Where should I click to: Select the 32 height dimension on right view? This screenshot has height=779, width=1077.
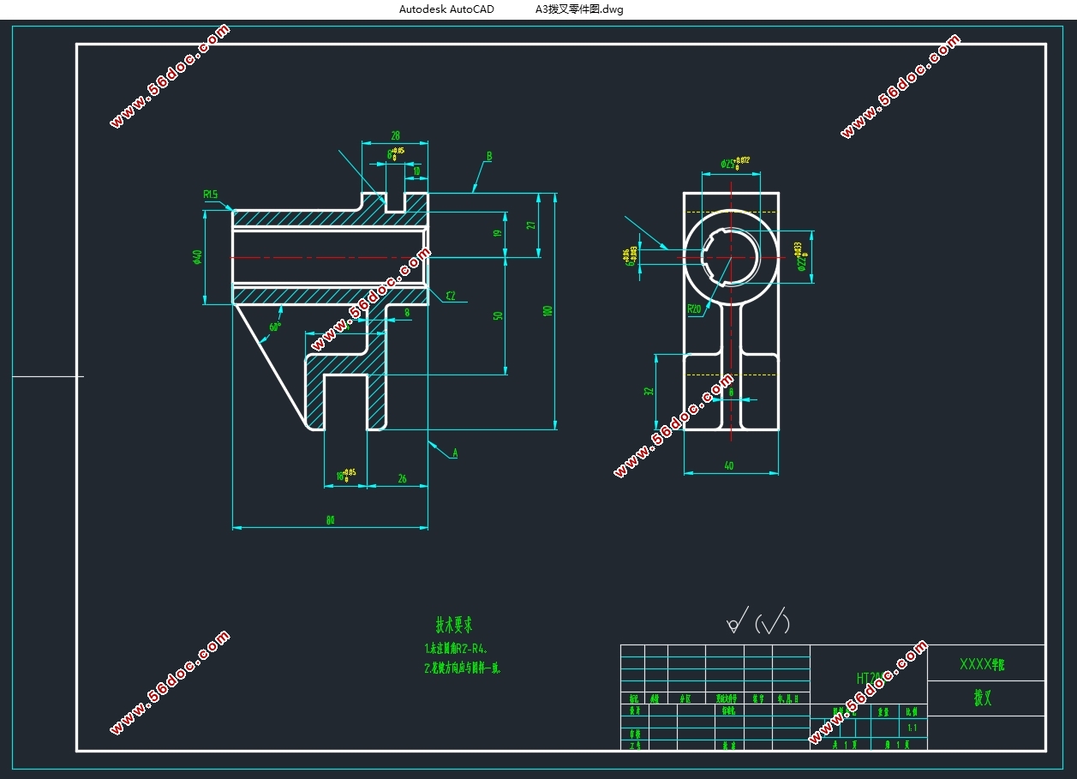pos(649,391)
